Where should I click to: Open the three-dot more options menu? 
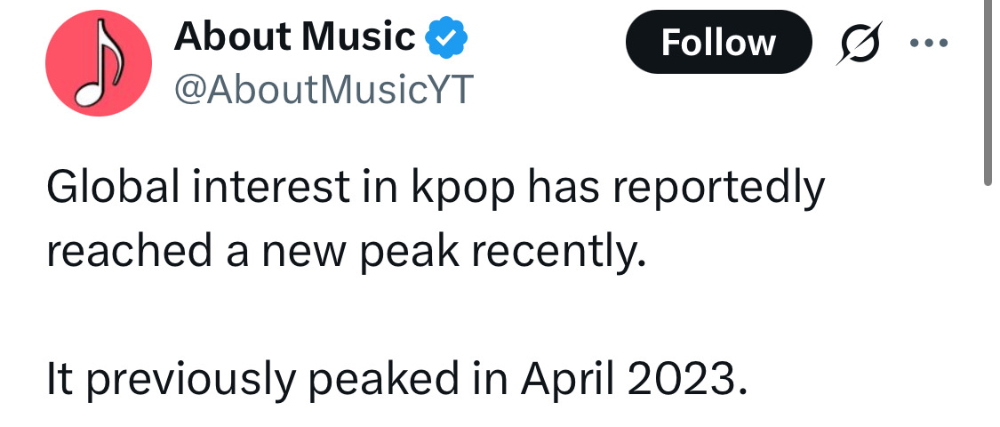coord(929,43)
